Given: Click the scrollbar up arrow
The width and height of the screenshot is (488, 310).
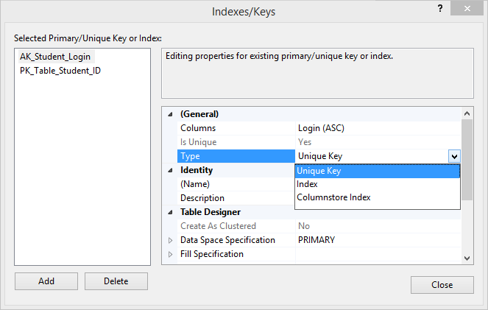Looking at the screenshot, I should [467, 113].
